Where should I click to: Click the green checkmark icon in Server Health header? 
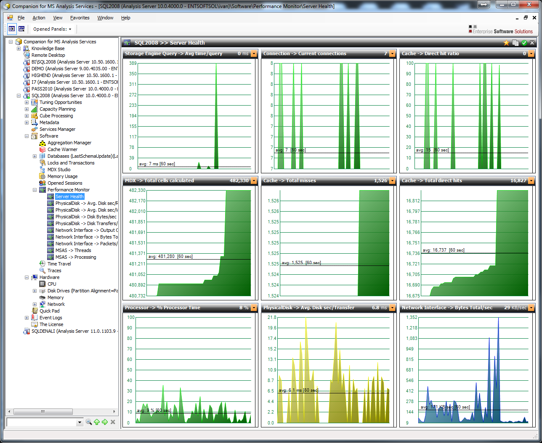pos(524,43)
